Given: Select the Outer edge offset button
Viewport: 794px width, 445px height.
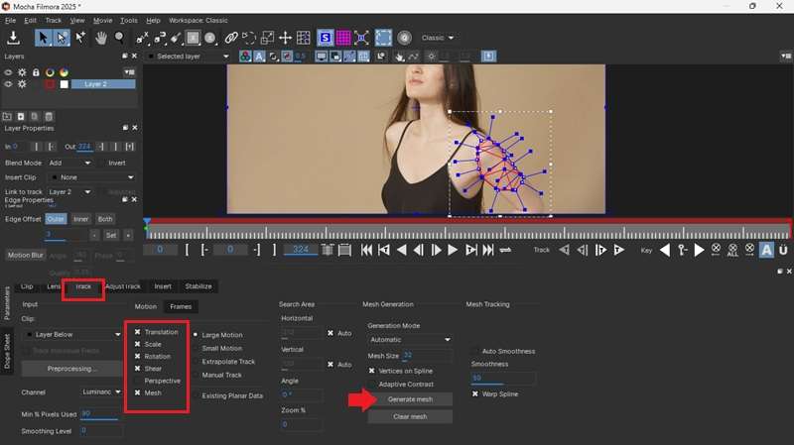Looking at the screenshot, I should pyautogui.click(x=56, y=219).
